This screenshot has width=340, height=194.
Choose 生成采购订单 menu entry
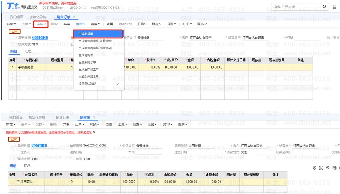click(x=87, y=62)
